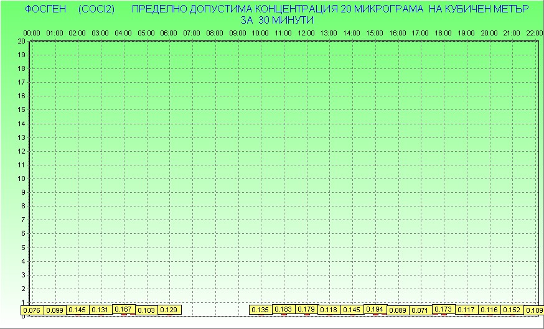Select the 0.173 data label

coord(443,309)
